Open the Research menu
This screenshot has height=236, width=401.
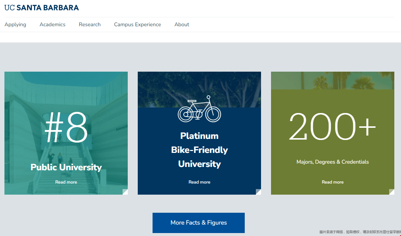[x=90, y=24]
